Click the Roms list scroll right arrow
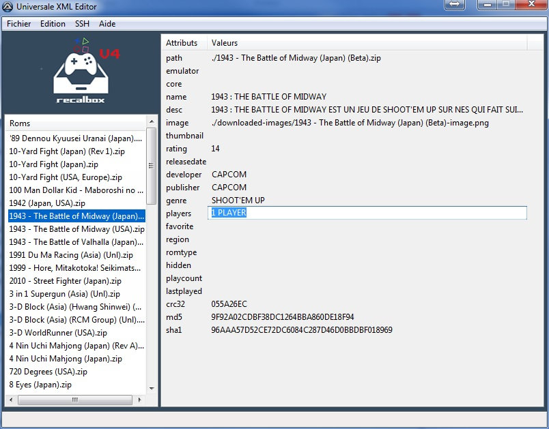Viewport: 549px width, 429px height. (x=140, y=400)
